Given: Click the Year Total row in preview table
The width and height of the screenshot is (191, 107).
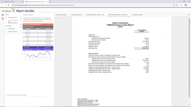Looking at the screenshot, I should pyautogui.click(x=38, y=47).
